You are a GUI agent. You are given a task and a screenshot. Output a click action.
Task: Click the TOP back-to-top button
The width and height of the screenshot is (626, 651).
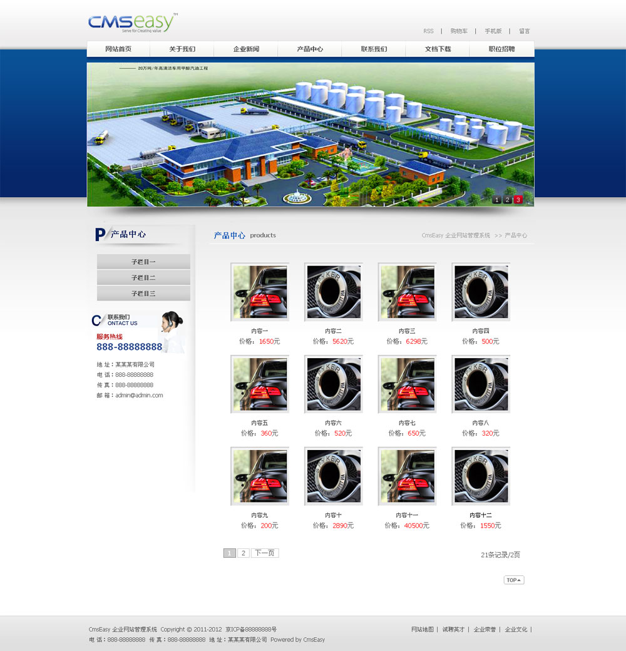point(513,580)
